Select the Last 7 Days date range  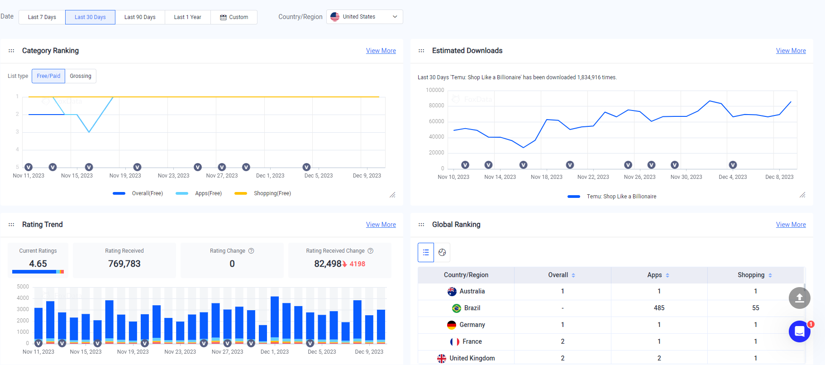pyautogui.click(x=42, y=17)
